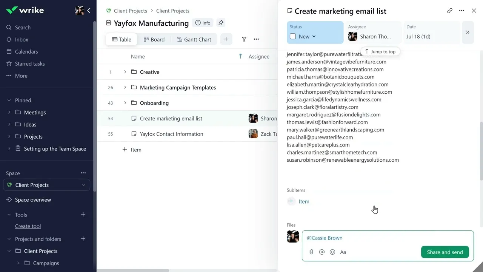Image resolution: width=483 pixels, height=272 pixels.
Task: Click the Assignee column header
Action: click(259, 57)
